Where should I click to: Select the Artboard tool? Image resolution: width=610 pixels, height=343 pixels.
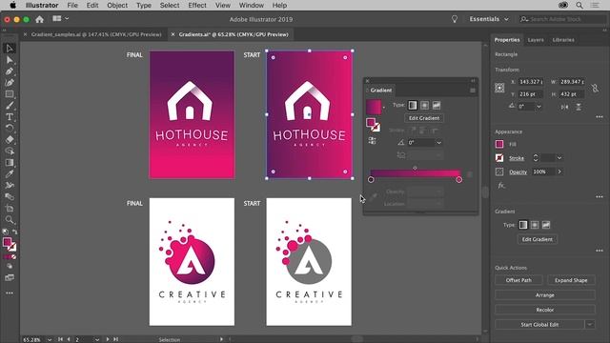(10, 209)
